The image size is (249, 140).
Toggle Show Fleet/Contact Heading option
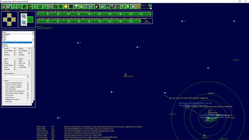click(x=28, y=93)
